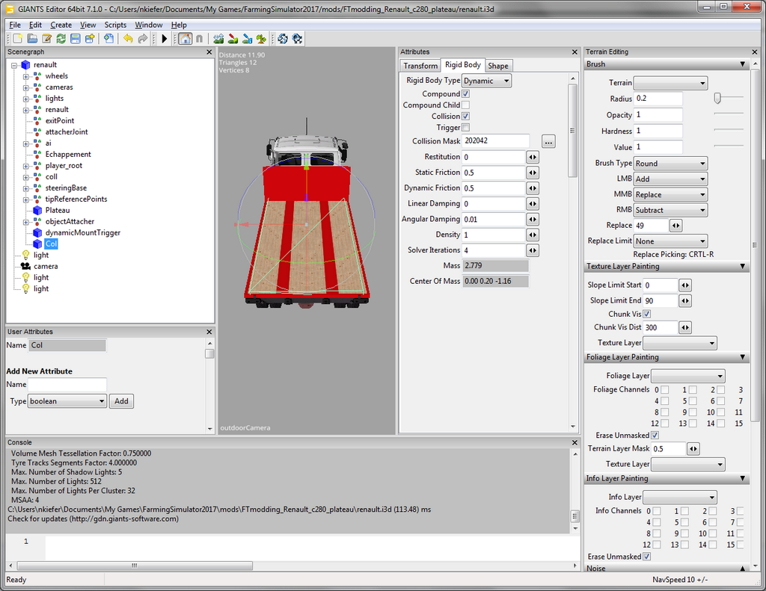Enable Info Channel 0 checkbox
766x591 pixels.
[657, 511]
